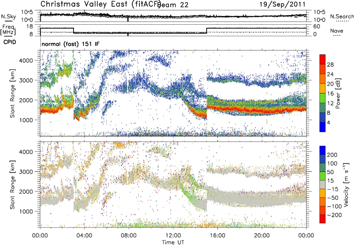Select "Slant Range [km]" label of velocity panel
354x245 pixels.
pos(12,185)
